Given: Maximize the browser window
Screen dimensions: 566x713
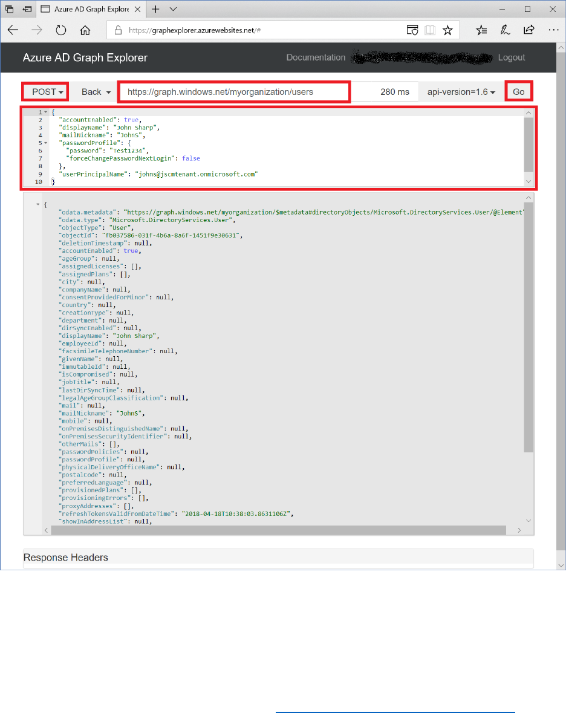Looking at the screenshot, I should [527, 9].
